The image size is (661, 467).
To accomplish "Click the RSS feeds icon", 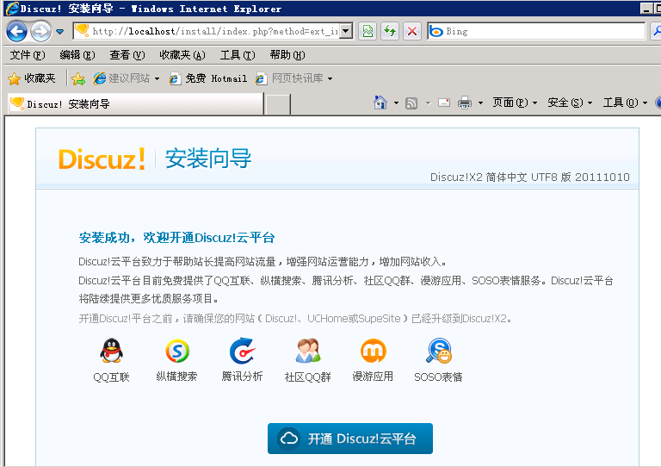I will 411,103.
